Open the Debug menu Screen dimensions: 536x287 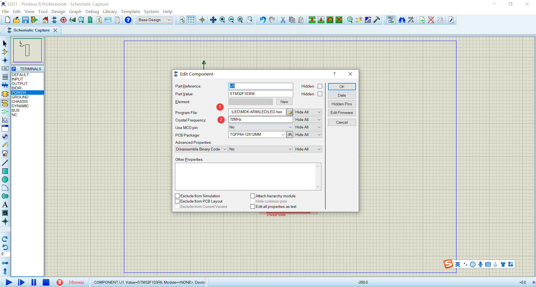(x=92, y=11)
